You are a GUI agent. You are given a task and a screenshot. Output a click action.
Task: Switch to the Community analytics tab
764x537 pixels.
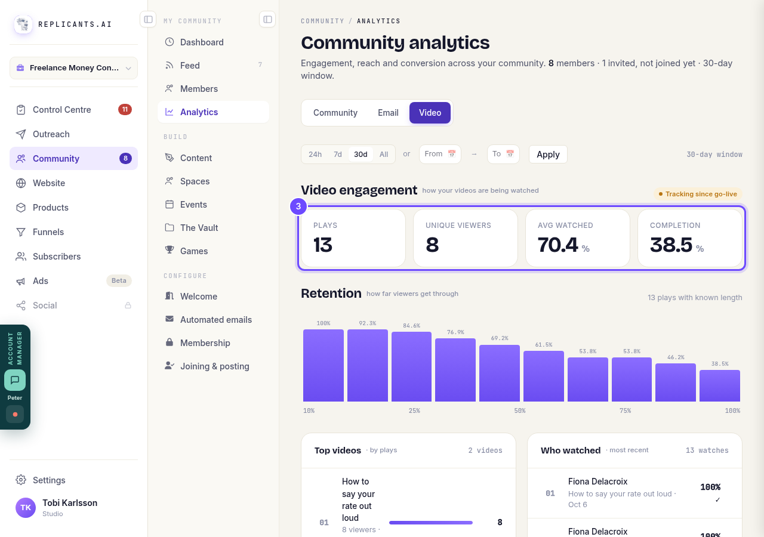[335, 113]
